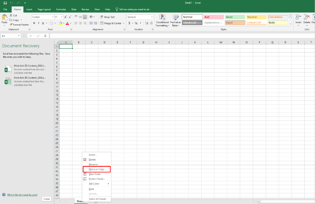Image resolution: width=315 pixels, height=204 pixels.
Task: Click the Middle Align icon
Action: pos(80,17)
